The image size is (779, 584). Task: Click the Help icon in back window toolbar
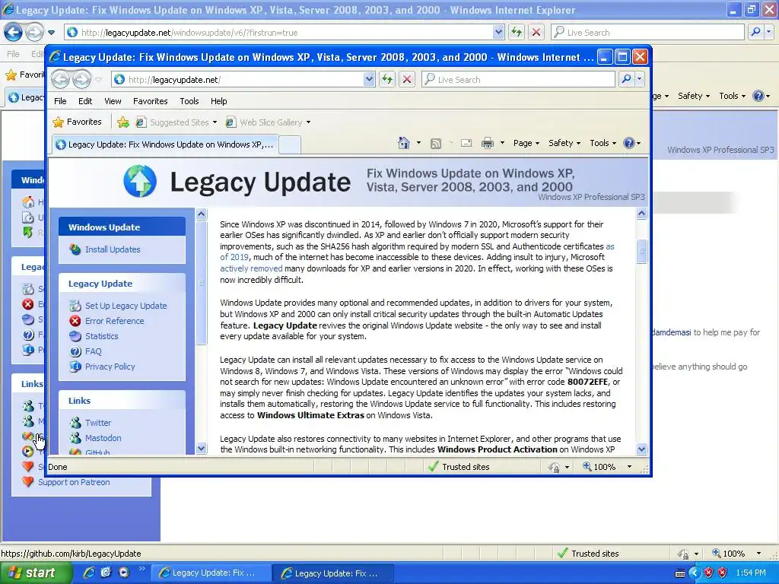(x=758, y=96)
